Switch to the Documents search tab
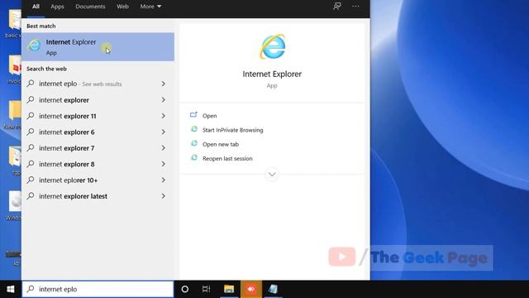Viewport: 529px width, 298px height. point(90,7)
